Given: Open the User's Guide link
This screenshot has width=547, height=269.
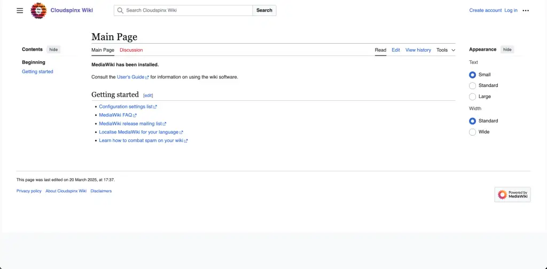Looking at the screenshot, I should [132, 77].
